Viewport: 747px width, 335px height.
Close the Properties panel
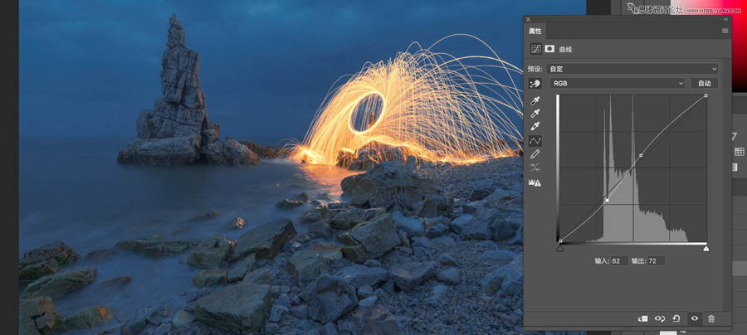point(528,20)
